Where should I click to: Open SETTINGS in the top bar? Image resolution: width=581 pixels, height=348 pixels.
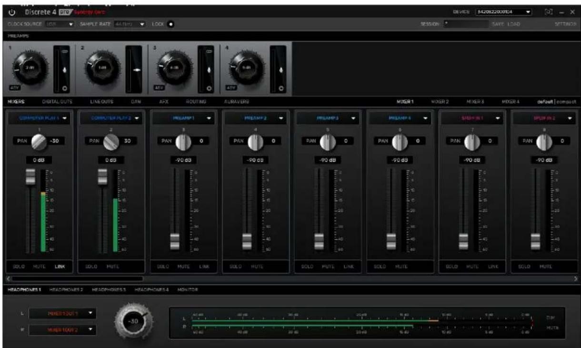click(x=565, y=24)
